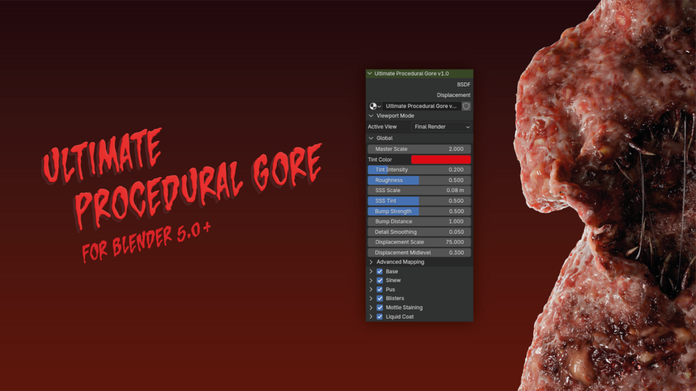Uncheck the Base checkbox
The image size is (696, 391).
pyautogui.click(x=380, y=271)
